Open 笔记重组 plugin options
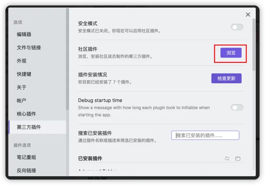 pyautogui.click(x=37, y=157)
